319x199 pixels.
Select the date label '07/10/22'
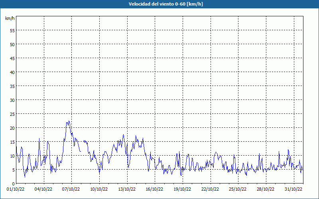71,189
